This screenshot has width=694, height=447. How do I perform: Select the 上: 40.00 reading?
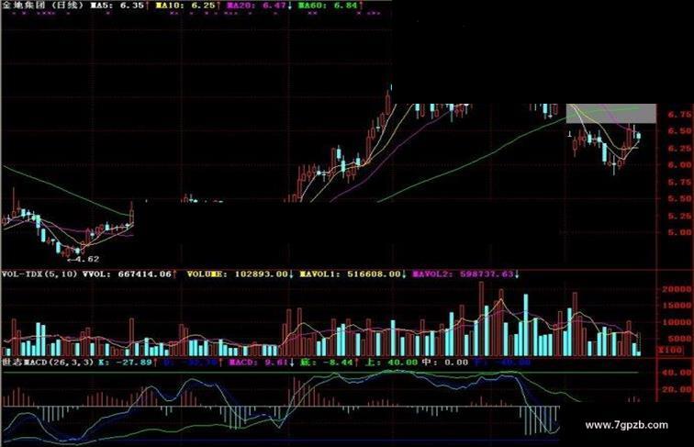pyautogui.click(x=391, y=362)
